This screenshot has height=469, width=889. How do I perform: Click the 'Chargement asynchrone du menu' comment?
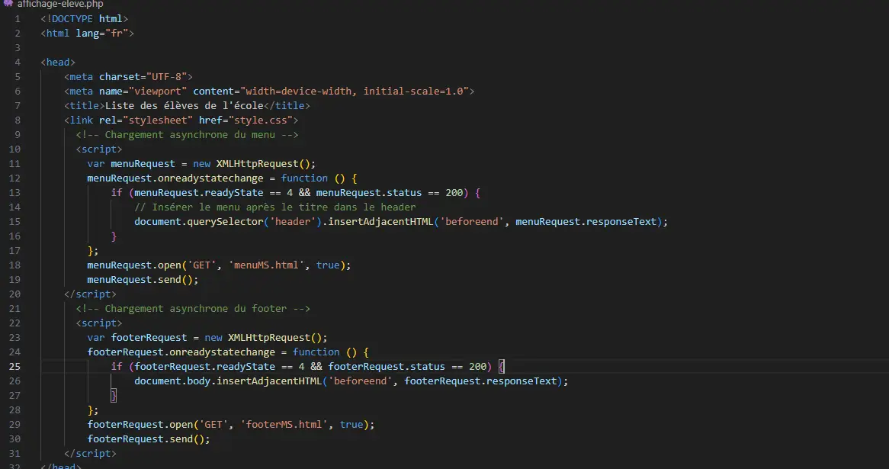(x=187, y=135)
